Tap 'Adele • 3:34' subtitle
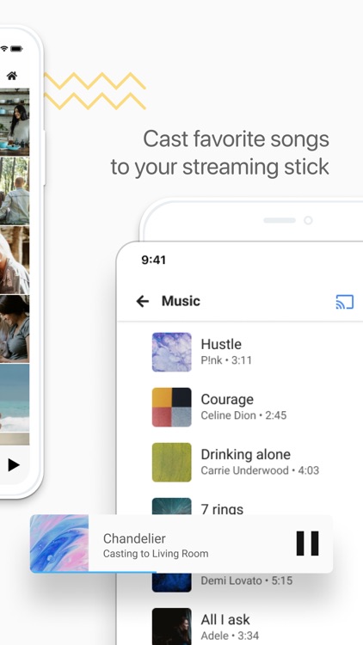Image resolution: width=363 pixels, height=645 pixels. tap(230, 636)
